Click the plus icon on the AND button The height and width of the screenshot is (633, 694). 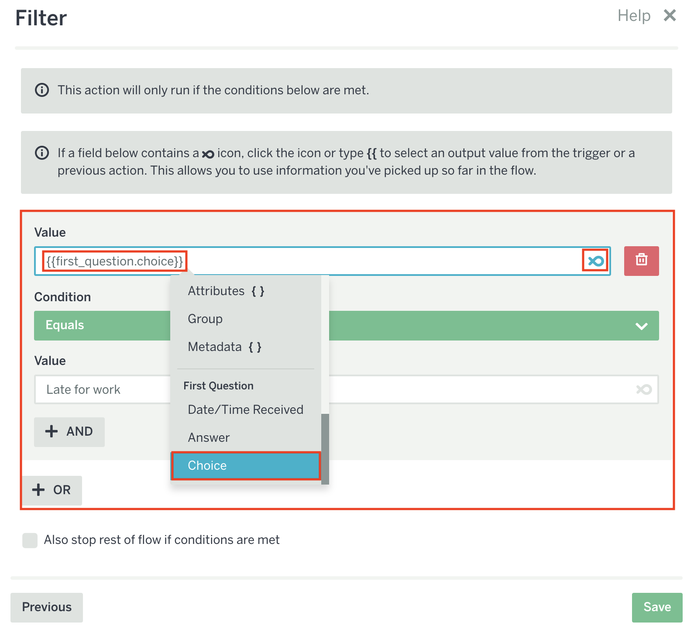pos(52,431)
